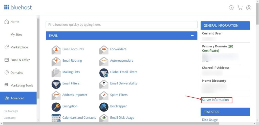Collapse the EMAIL section with minus button
Screen dimensions: 259x125
pos(192,36)
